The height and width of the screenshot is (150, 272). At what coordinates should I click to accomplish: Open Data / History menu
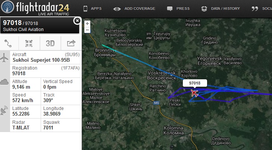(221, 9)
